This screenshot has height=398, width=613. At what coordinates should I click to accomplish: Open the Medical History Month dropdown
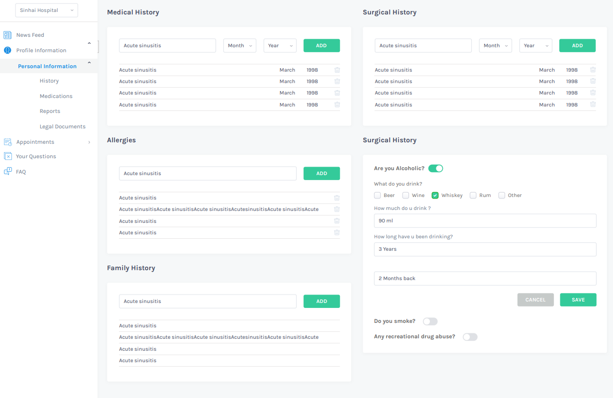239,46
